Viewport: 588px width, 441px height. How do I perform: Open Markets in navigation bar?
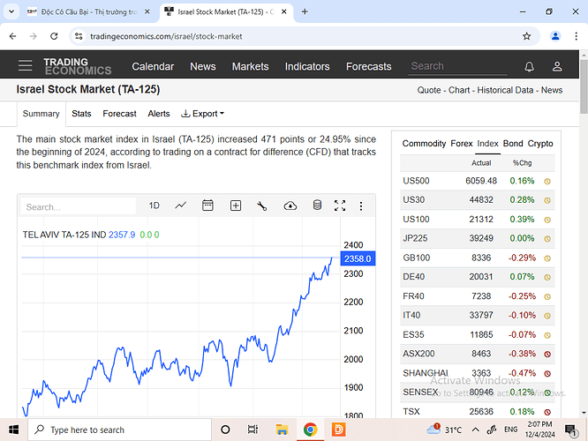coord(250,67)
